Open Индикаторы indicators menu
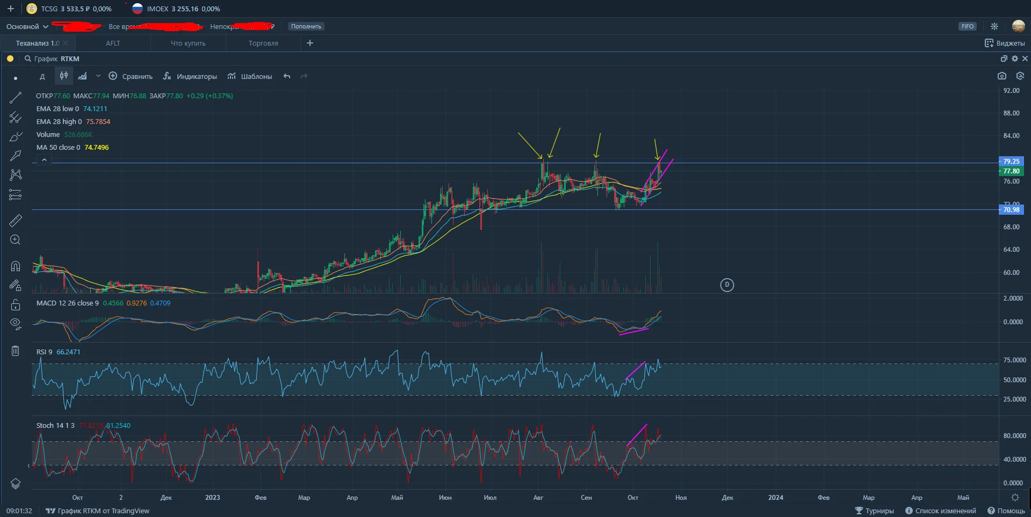This screenshot has height=517, width=1031. pyautogui.click(x=190, y=76)
